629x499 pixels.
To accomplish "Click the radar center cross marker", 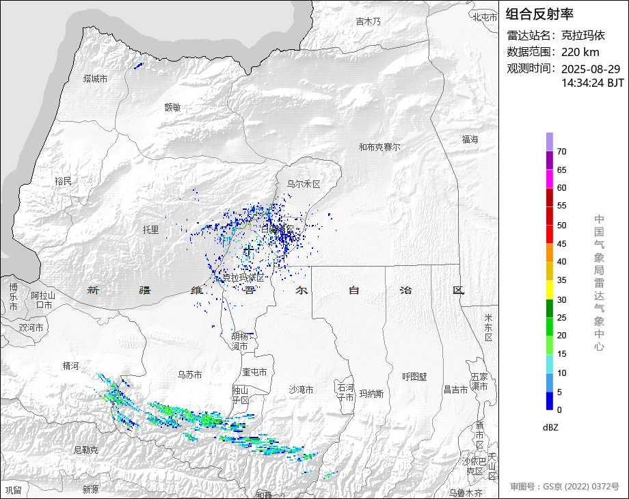I will (249, 251).
